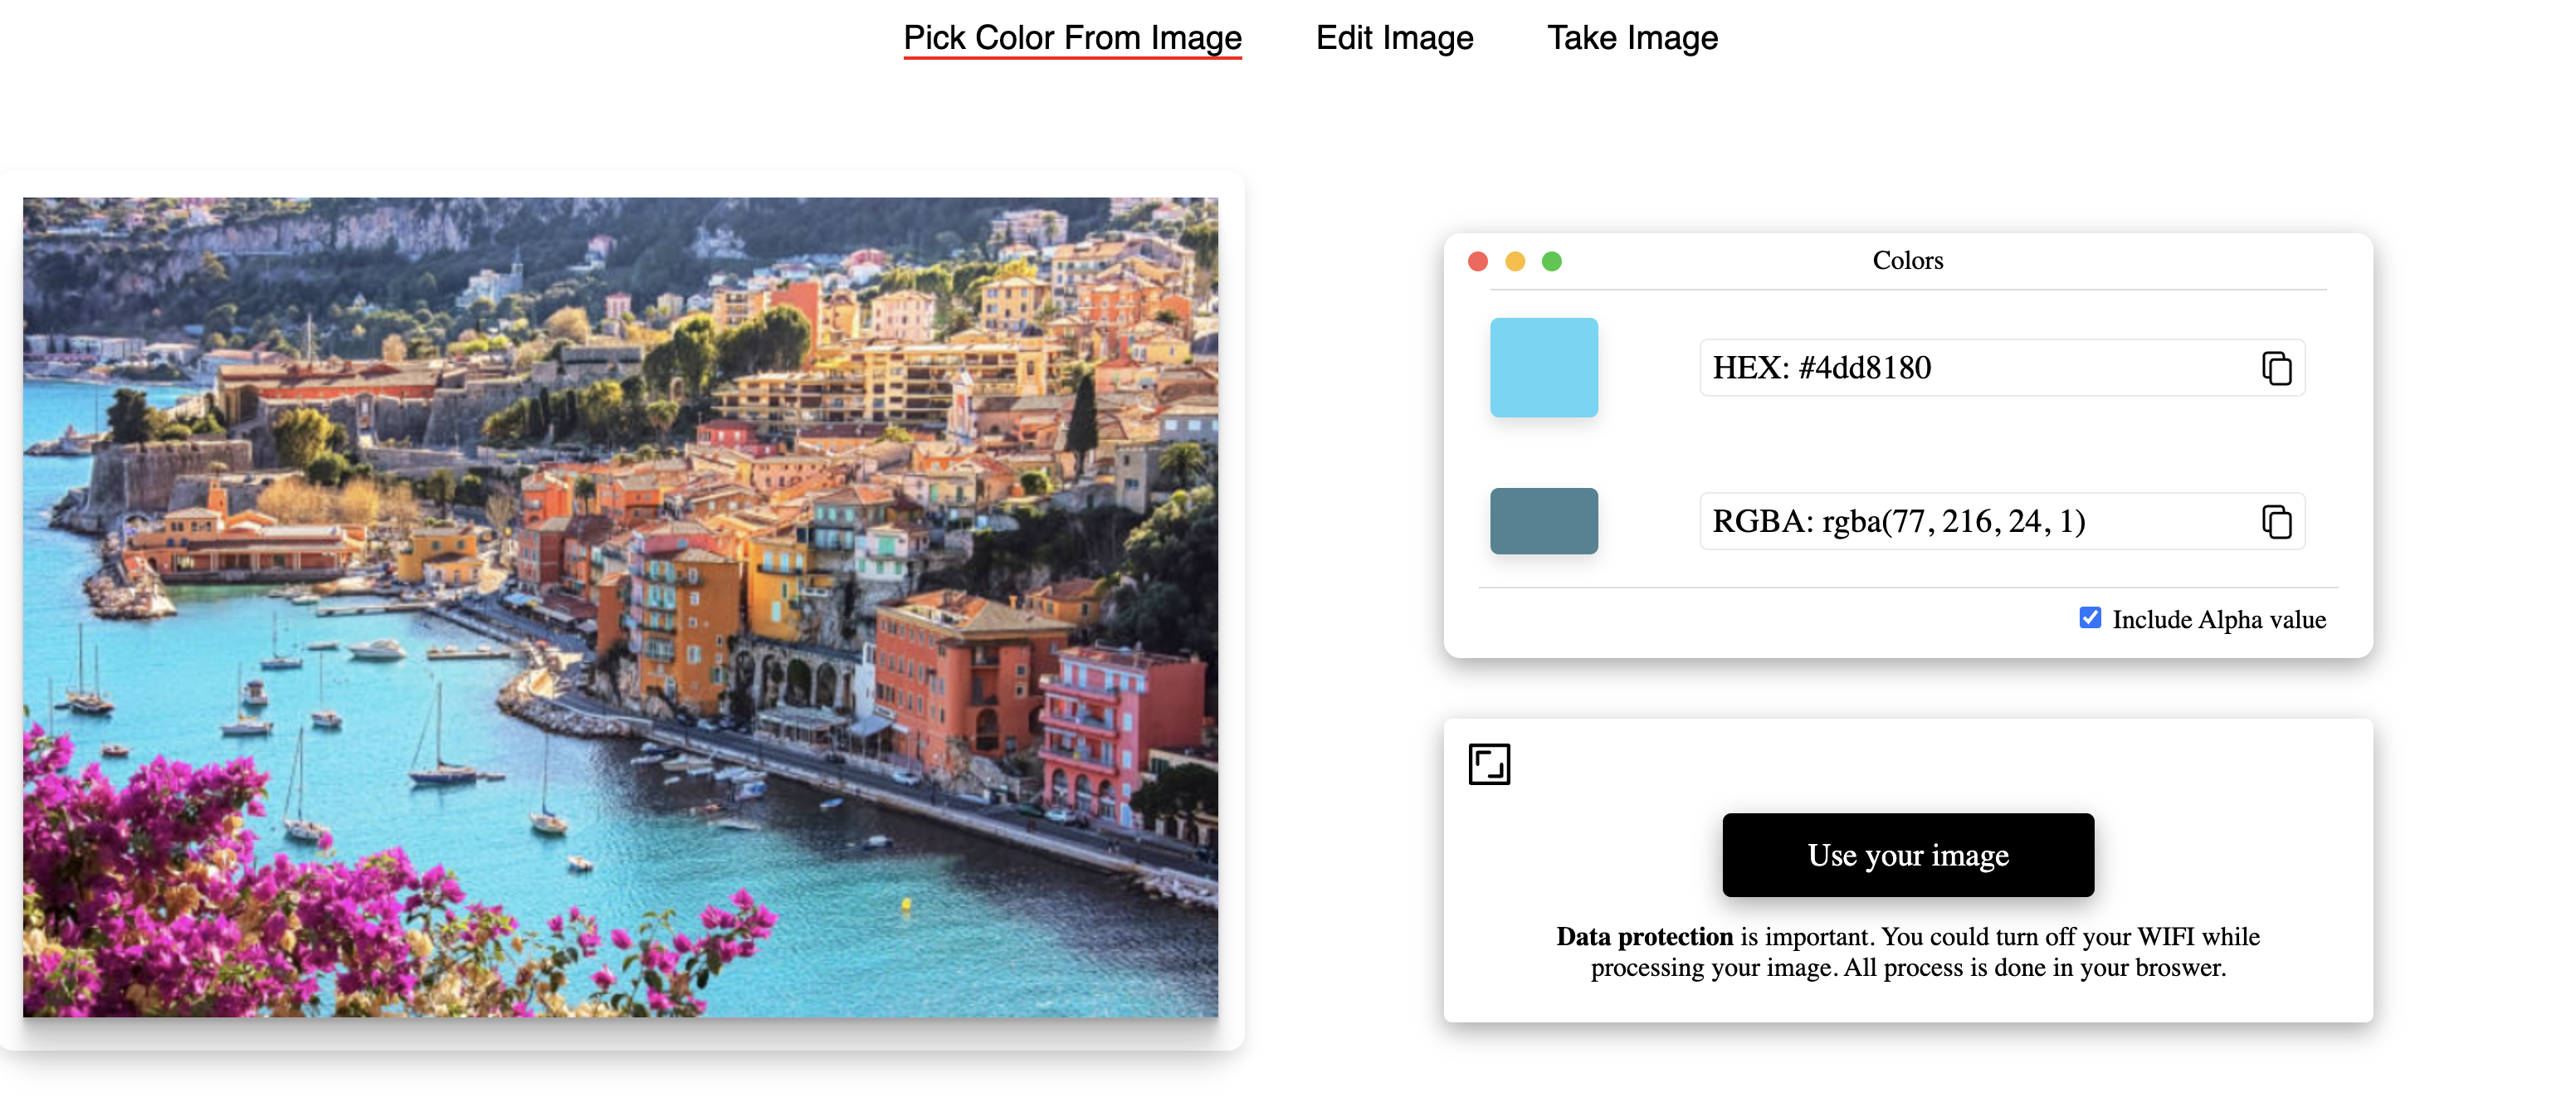Click the Colors panel title
This screenshot has height=1117, width=2576.
point(1907,260)
